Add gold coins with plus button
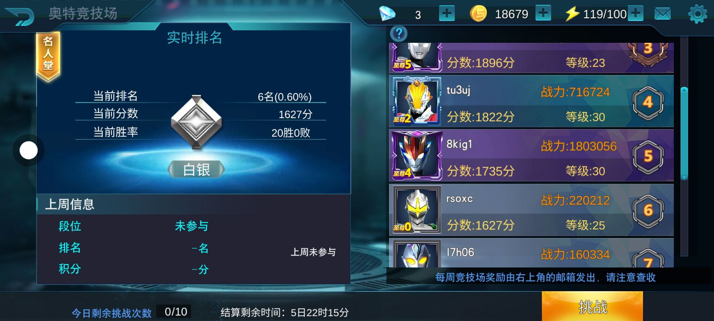Screen dimensions: 714x321 tap(543, 13)
